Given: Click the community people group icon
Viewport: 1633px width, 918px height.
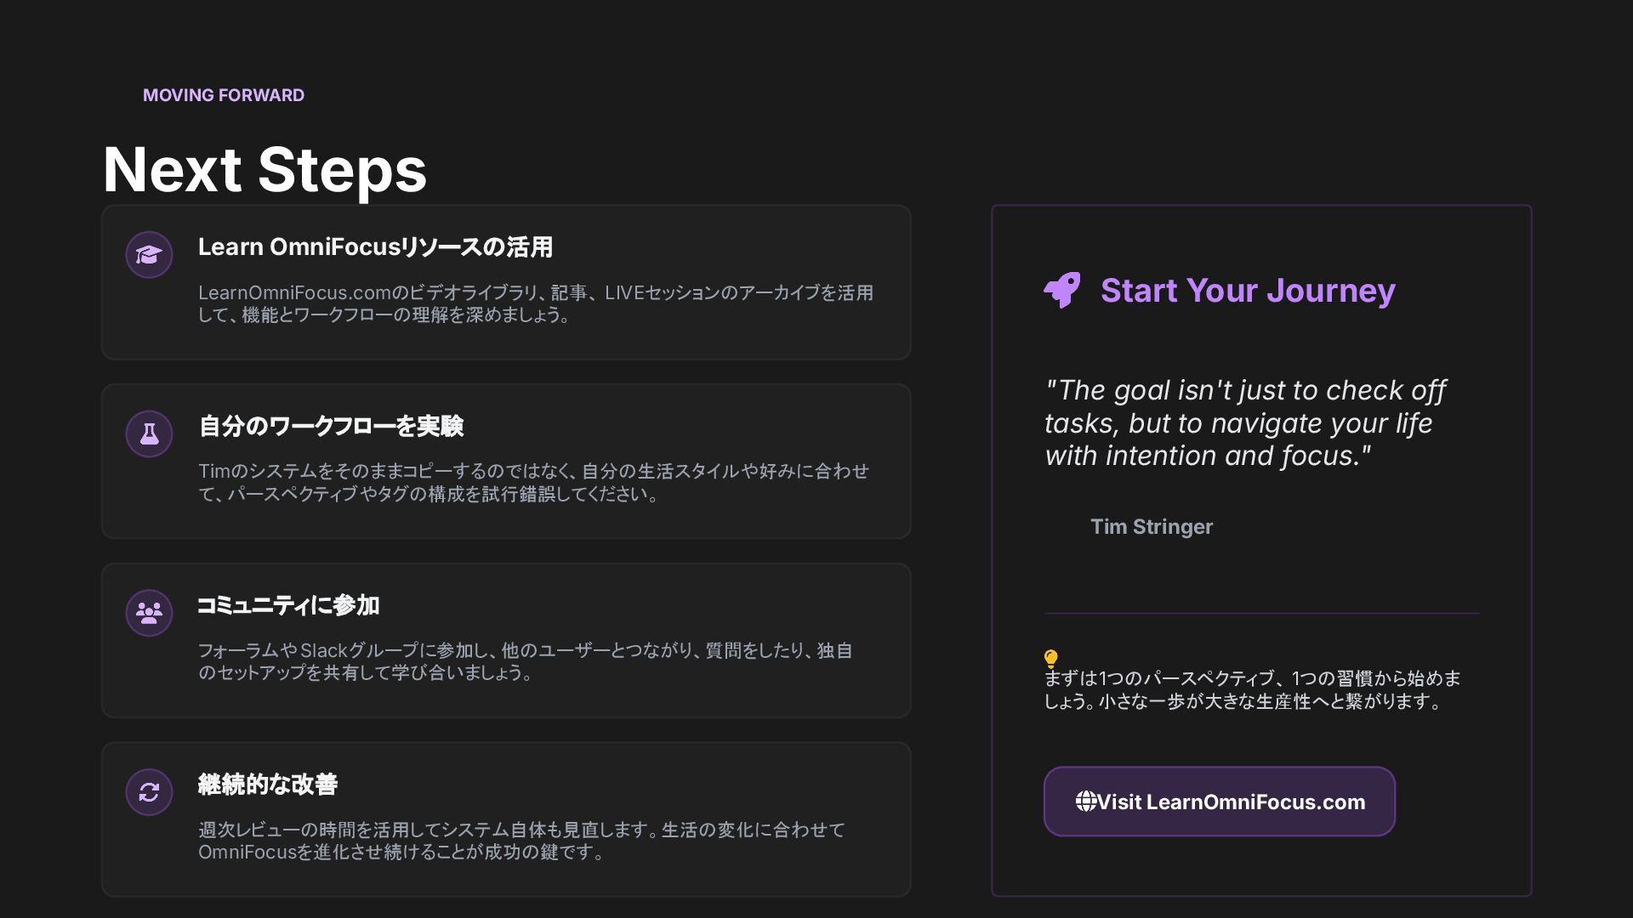Looking at the screenshot, I should click(x=149, y=613).
